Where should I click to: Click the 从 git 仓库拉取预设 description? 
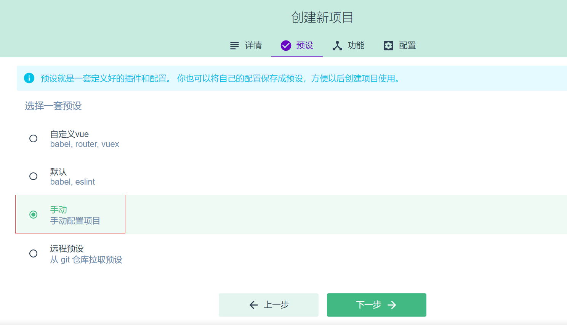point(86,260)
